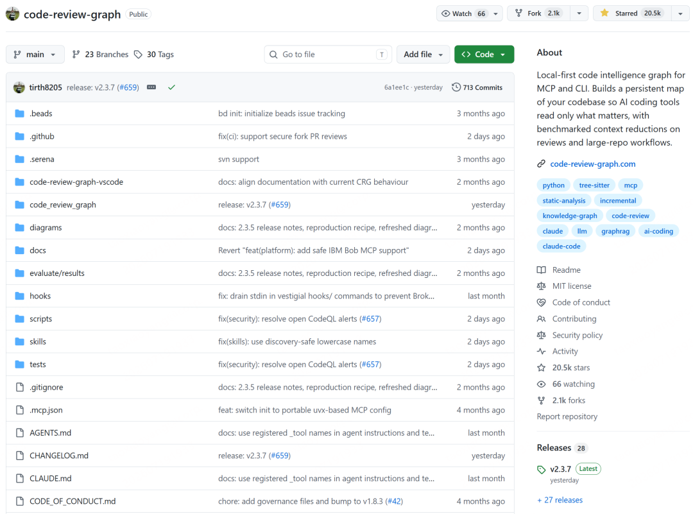Select the python topic tag

(553, 185)
